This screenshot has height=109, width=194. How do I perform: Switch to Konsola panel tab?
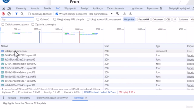35,8
